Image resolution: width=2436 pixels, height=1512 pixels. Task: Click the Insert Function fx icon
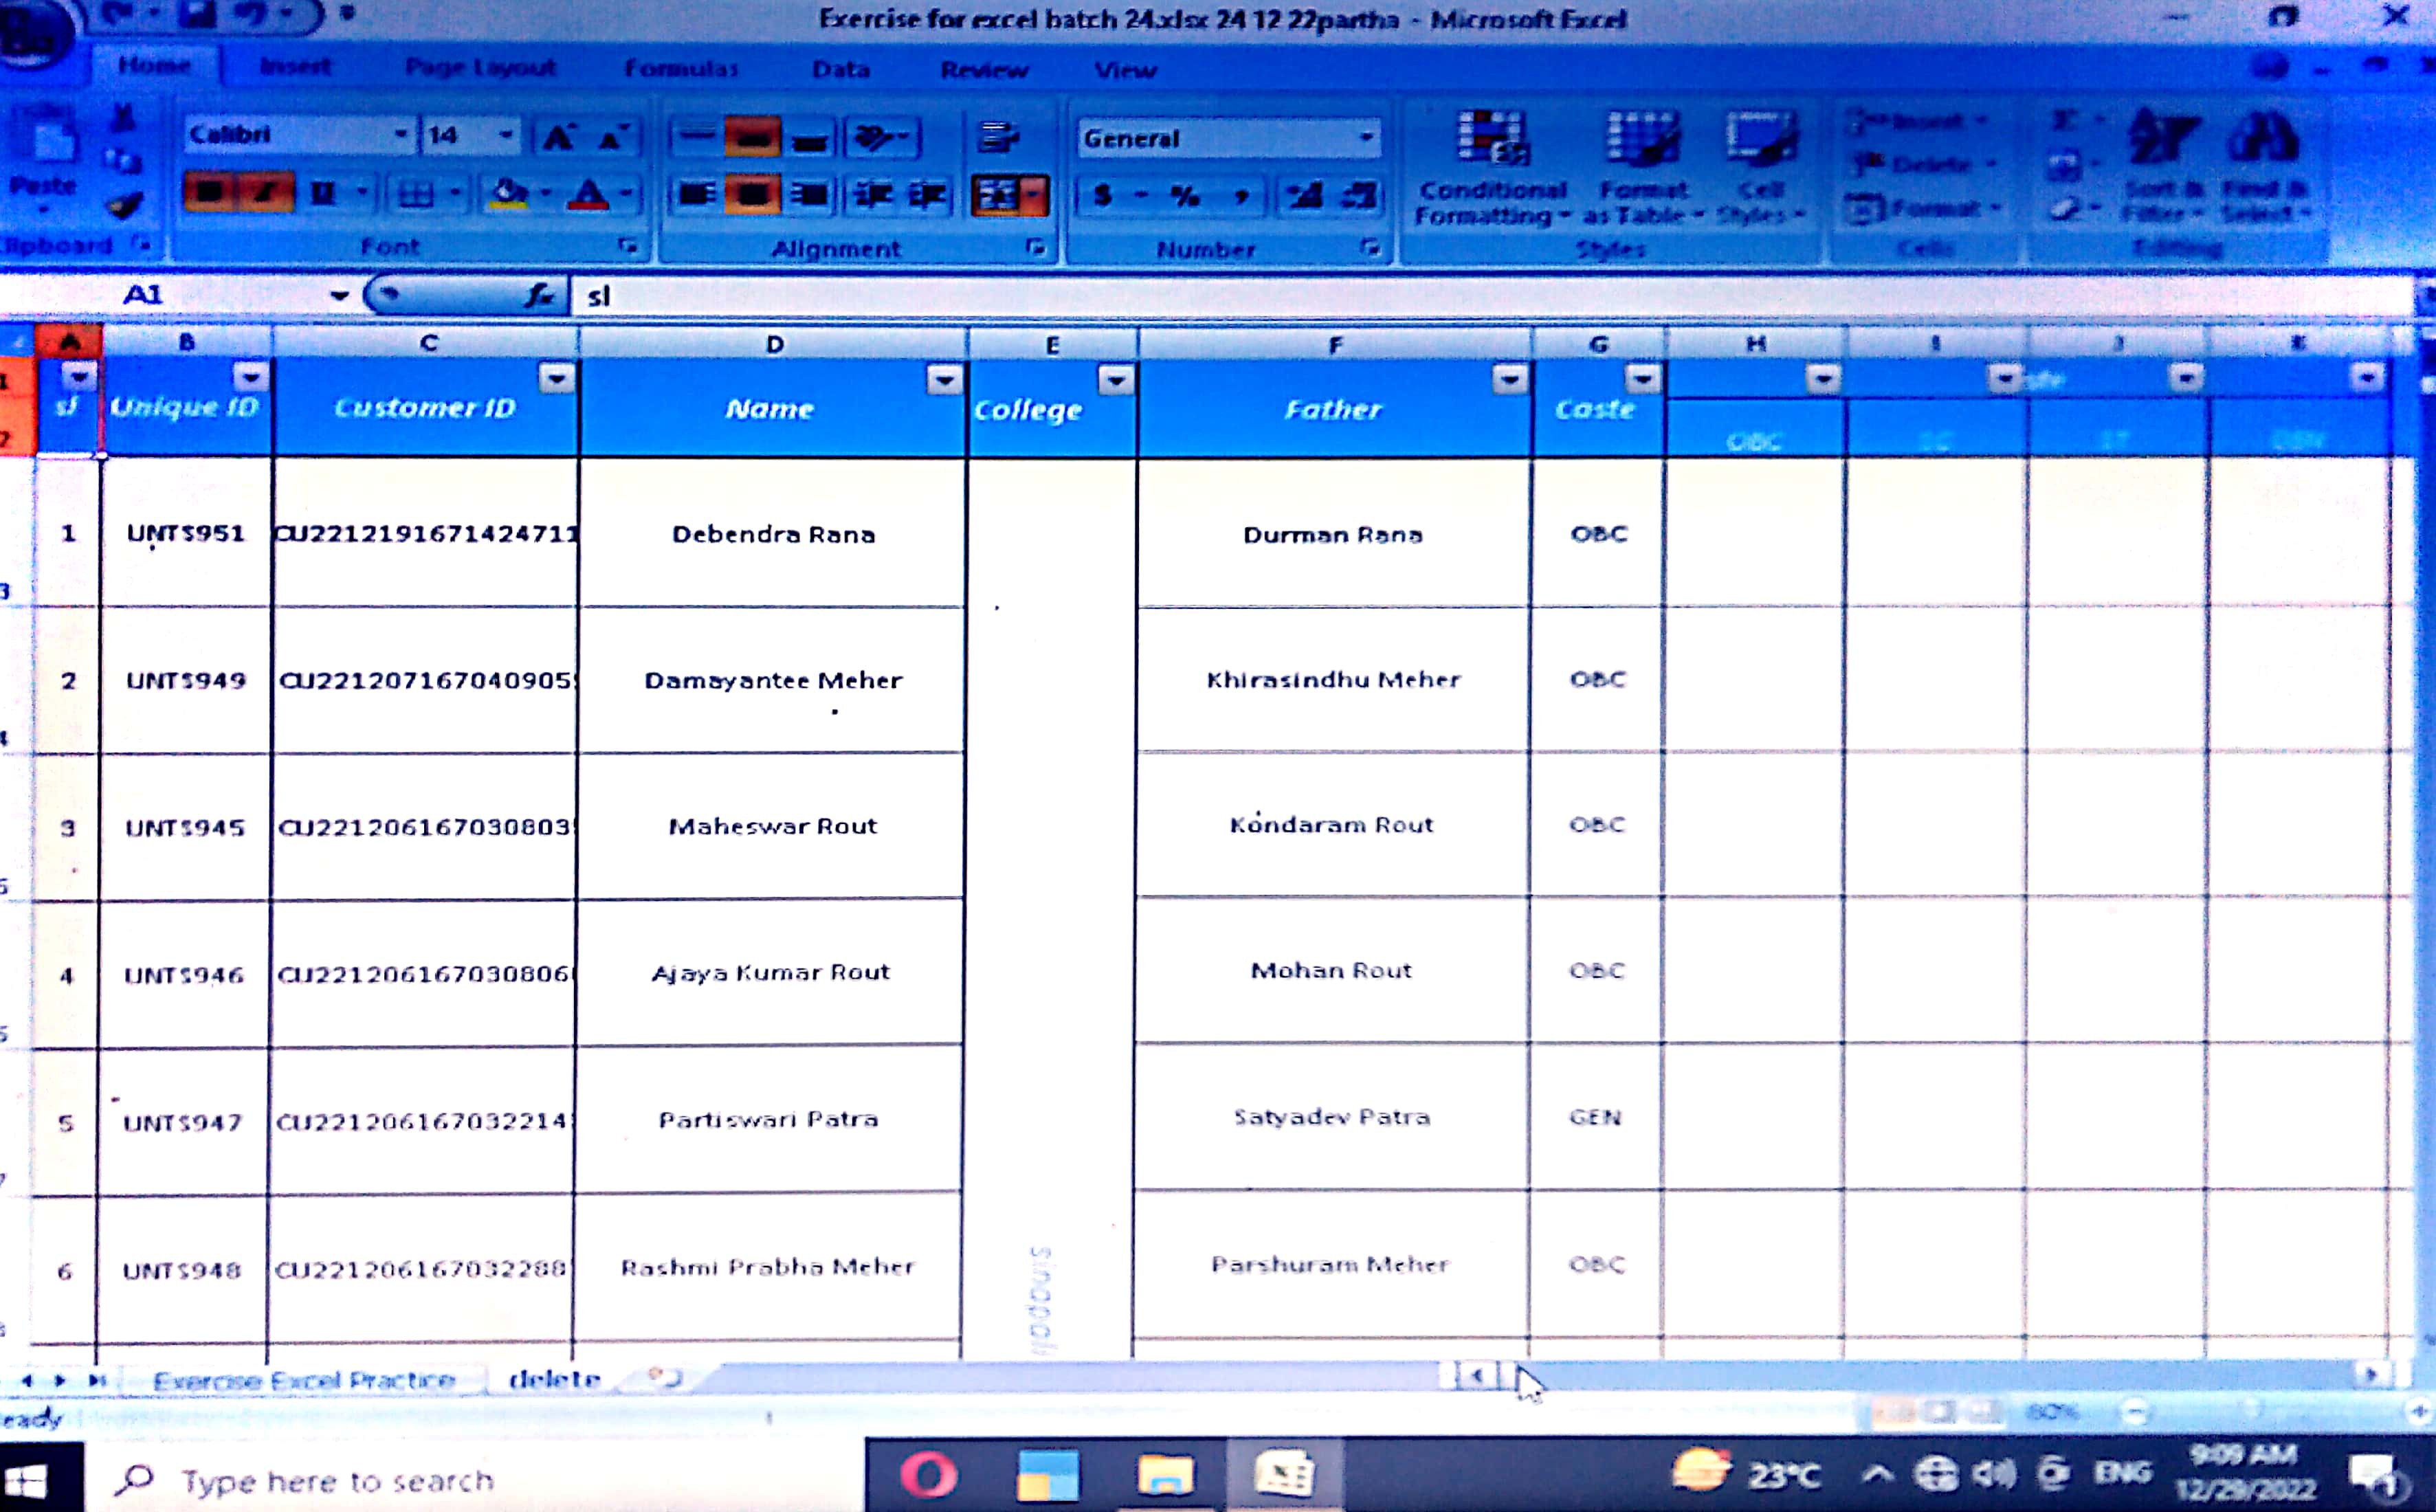(540, 295)
